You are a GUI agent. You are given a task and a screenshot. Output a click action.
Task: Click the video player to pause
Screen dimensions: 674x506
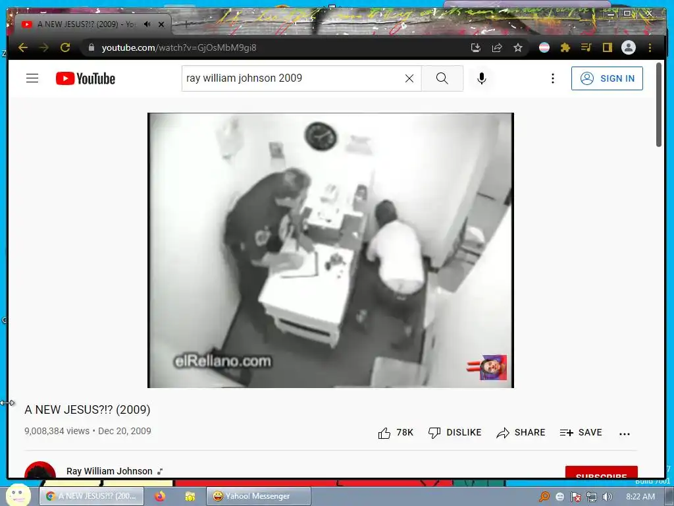coord(330,250)
